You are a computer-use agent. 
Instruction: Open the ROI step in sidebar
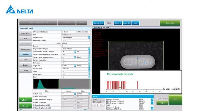25,39
